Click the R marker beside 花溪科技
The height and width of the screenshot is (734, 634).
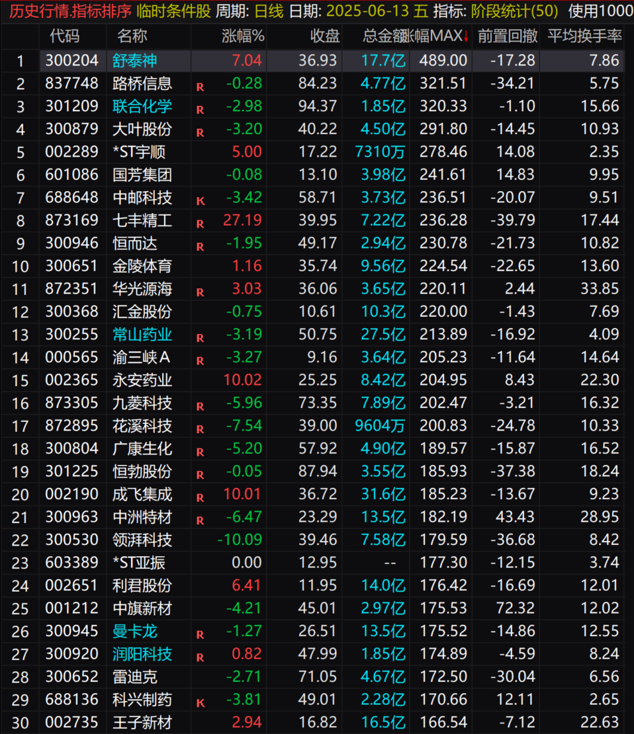(200, 429)
